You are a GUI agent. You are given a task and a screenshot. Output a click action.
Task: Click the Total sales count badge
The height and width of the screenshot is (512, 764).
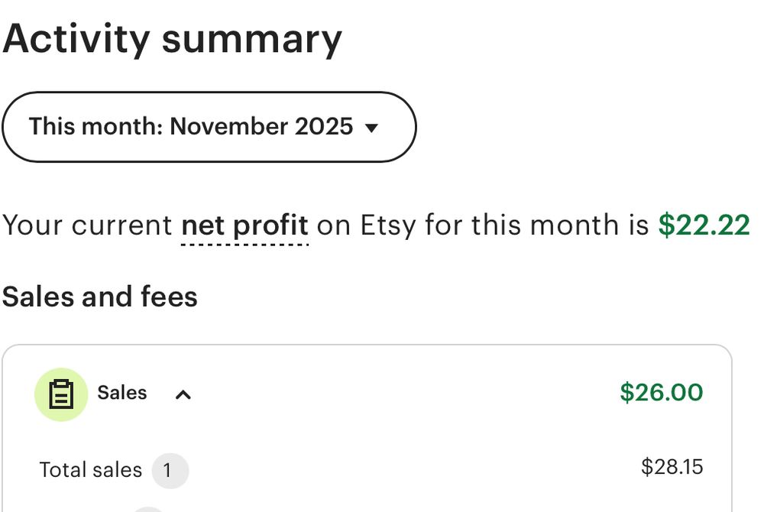point(169,470)
